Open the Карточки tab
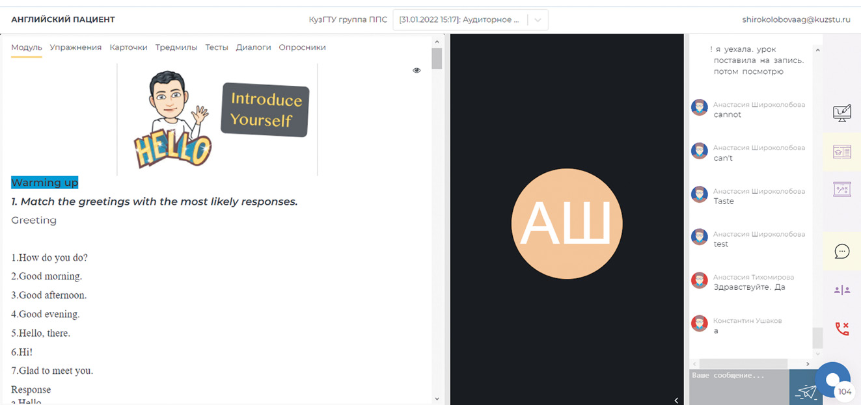 (128, 47)
